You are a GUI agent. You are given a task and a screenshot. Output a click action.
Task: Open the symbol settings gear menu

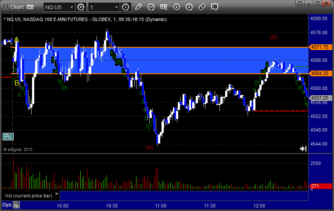point(81,7)
